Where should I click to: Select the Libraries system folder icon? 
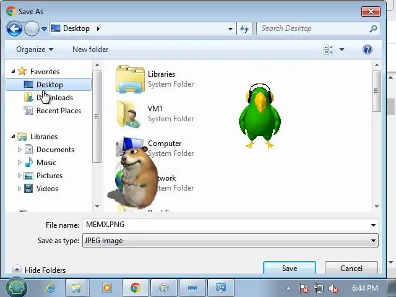pyautogui.click(x=130, y=79)
